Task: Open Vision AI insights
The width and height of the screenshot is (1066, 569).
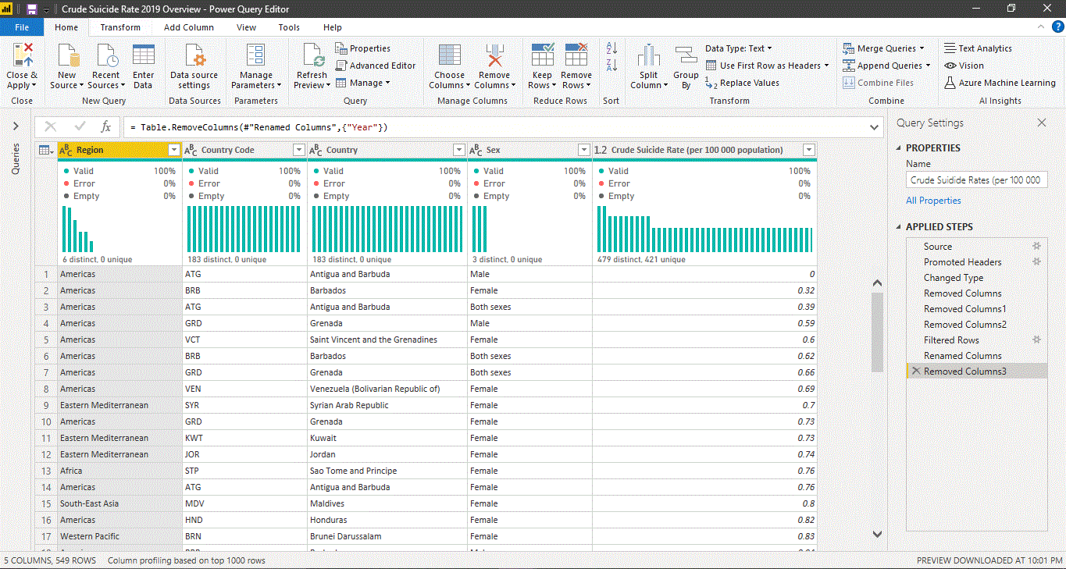Action: click(x=964, y=66)
